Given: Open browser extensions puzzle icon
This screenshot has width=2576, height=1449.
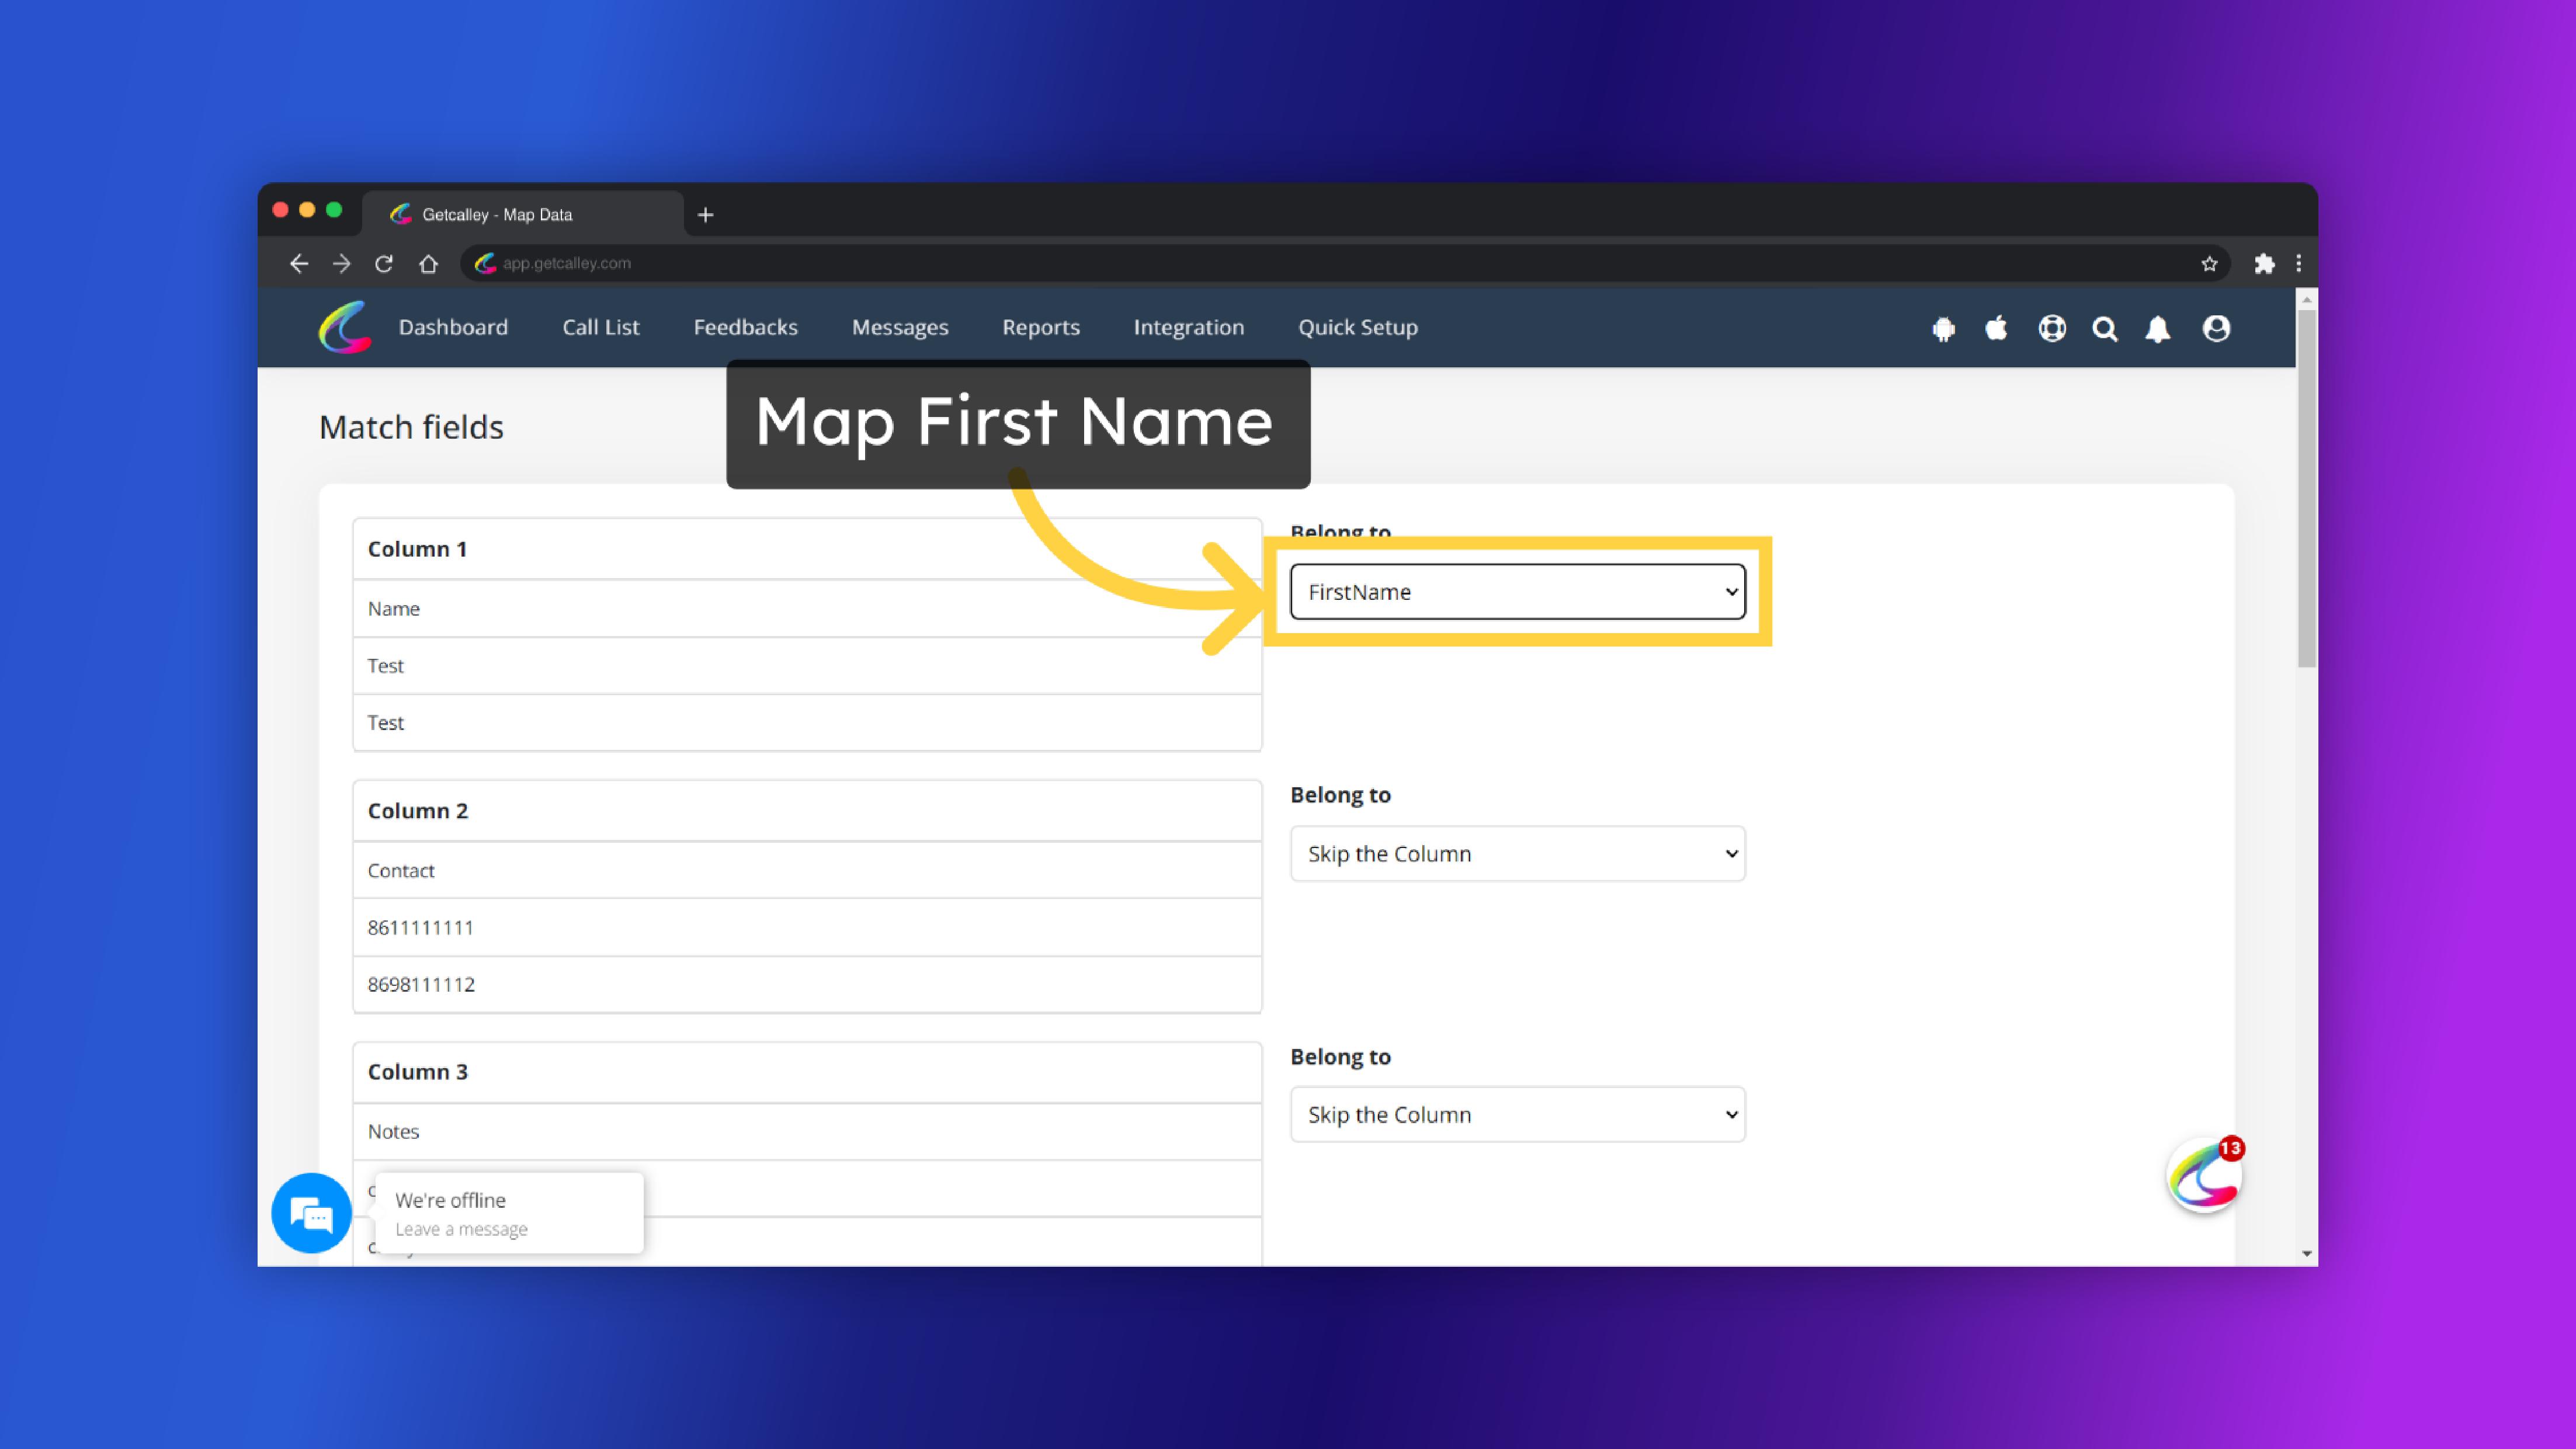Looking at the screenshot, I should [x=2264, y=264].
